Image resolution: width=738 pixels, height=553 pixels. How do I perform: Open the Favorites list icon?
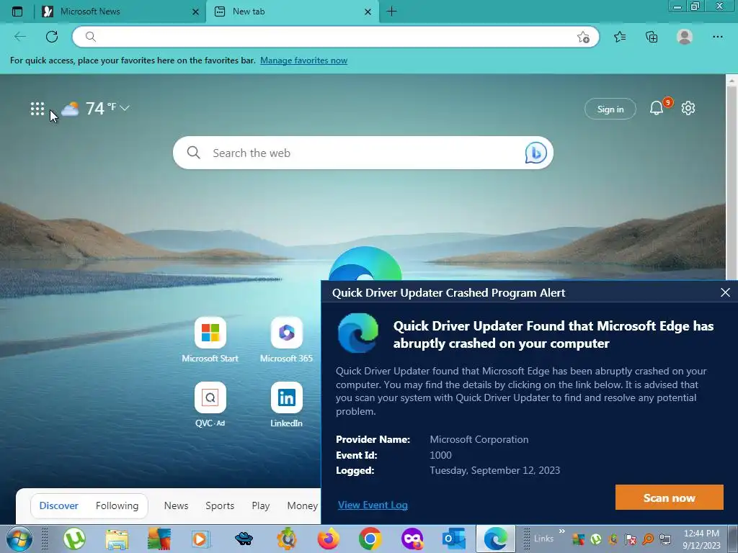pyautogui.click(x=620, y=37)
